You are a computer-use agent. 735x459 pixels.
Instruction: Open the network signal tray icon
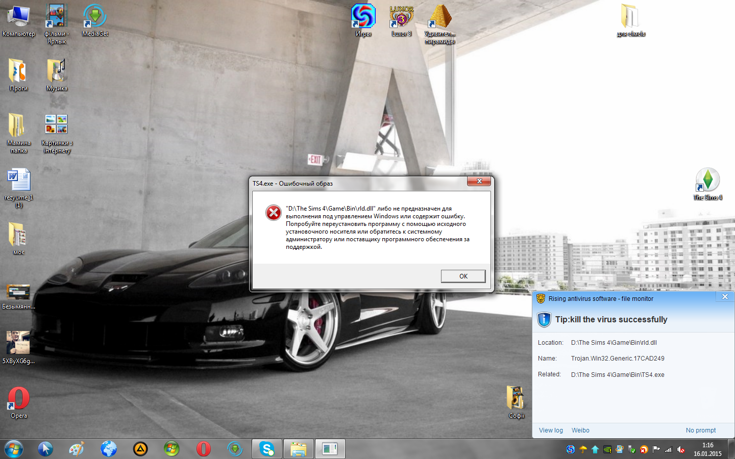pos(669,449)
